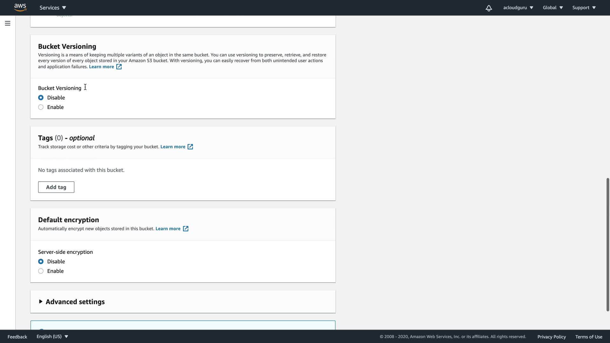Open the Support menu
Viewport: 610px width, 343px height.
(584, 8)
